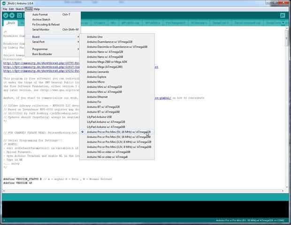Select LilyPad Arduino USB

click(x=117, y=117)
